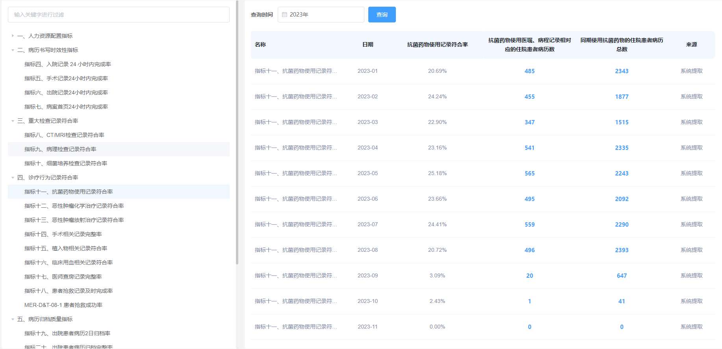Click date cell 2023-05

pyautogui.click(x=367, y=174)
